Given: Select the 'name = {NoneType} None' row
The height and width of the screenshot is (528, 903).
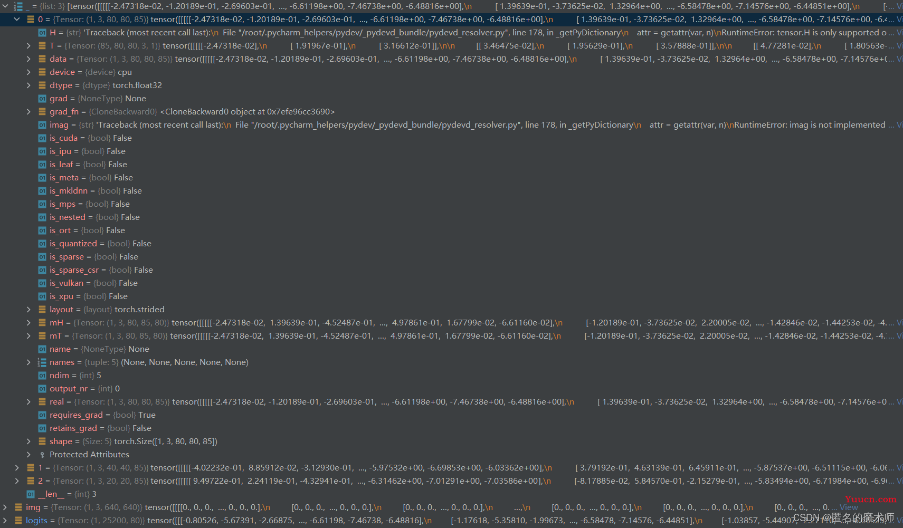Looking at the screenshot, I should click(x=451, y=349).
